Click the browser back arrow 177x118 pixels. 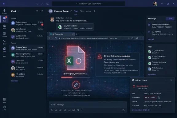click(x=49, y=38)
